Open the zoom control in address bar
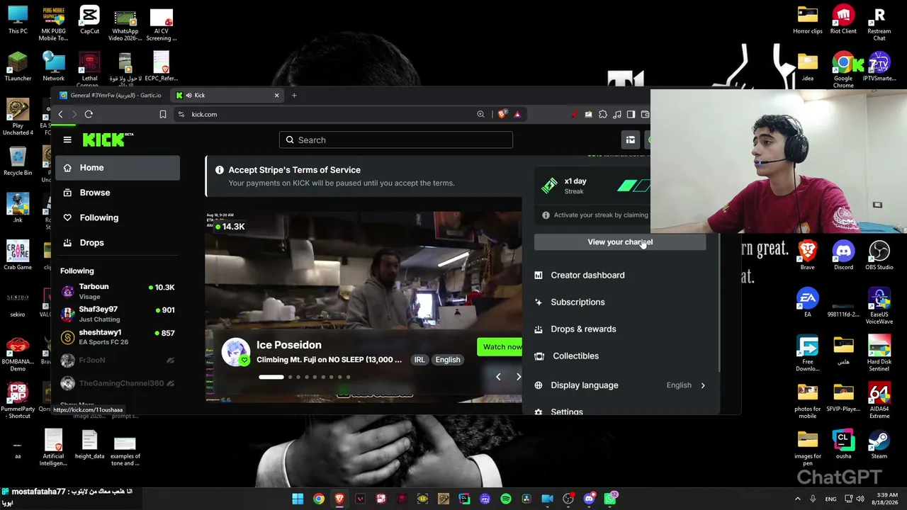The image size is (907, 510). (x=480, y=114)
